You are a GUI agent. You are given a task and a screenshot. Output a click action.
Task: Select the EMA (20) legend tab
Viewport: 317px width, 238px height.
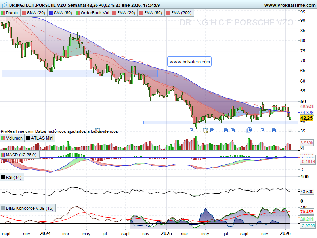124,13
